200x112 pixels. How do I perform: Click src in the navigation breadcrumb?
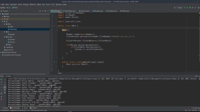click(x=8, y=8)
